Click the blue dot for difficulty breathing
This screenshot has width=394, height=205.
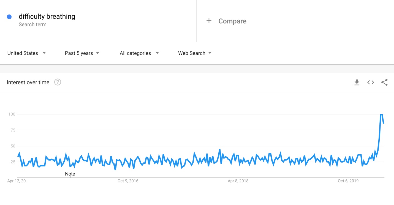(9, 17)
